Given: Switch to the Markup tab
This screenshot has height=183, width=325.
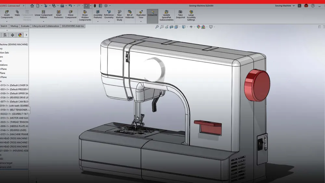Looking at the screenshot, I should [14, 26].
